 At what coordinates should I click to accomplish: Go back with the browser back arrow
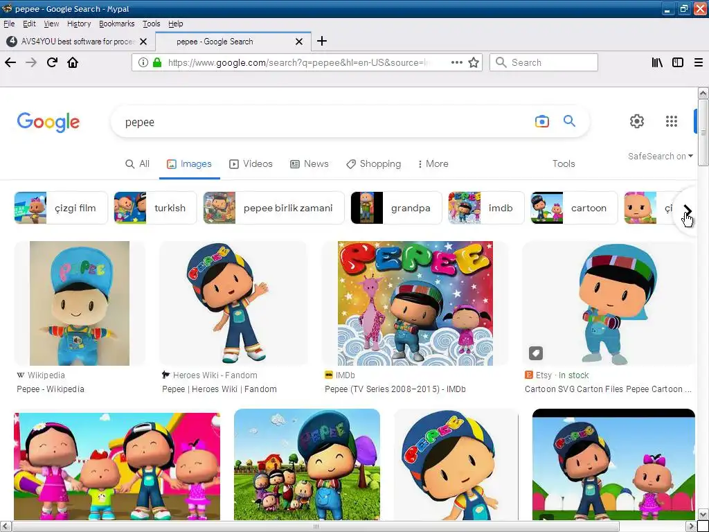(10, 62)
